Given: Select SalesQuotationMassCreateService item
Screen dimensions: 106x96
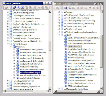Looking at the screenshot, I should pyautogui.click(x=81, y=63).
